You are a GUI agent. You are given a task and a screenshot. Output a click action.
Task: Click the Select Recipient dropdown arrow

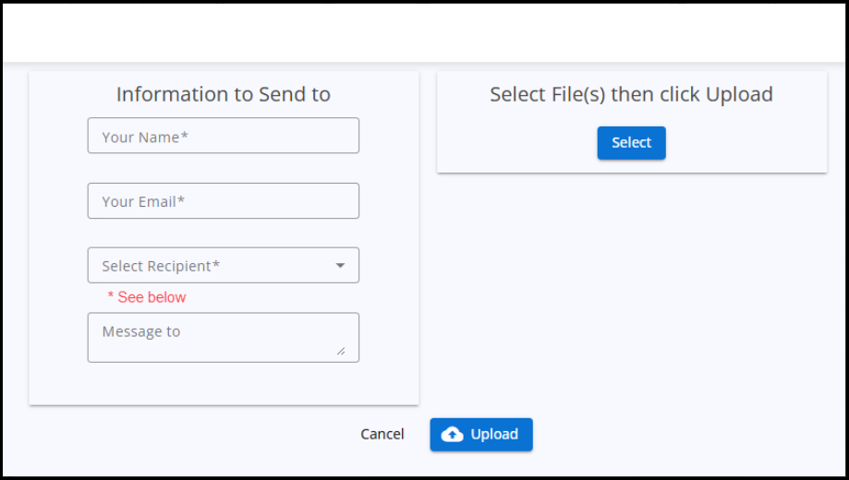(340, 266)
